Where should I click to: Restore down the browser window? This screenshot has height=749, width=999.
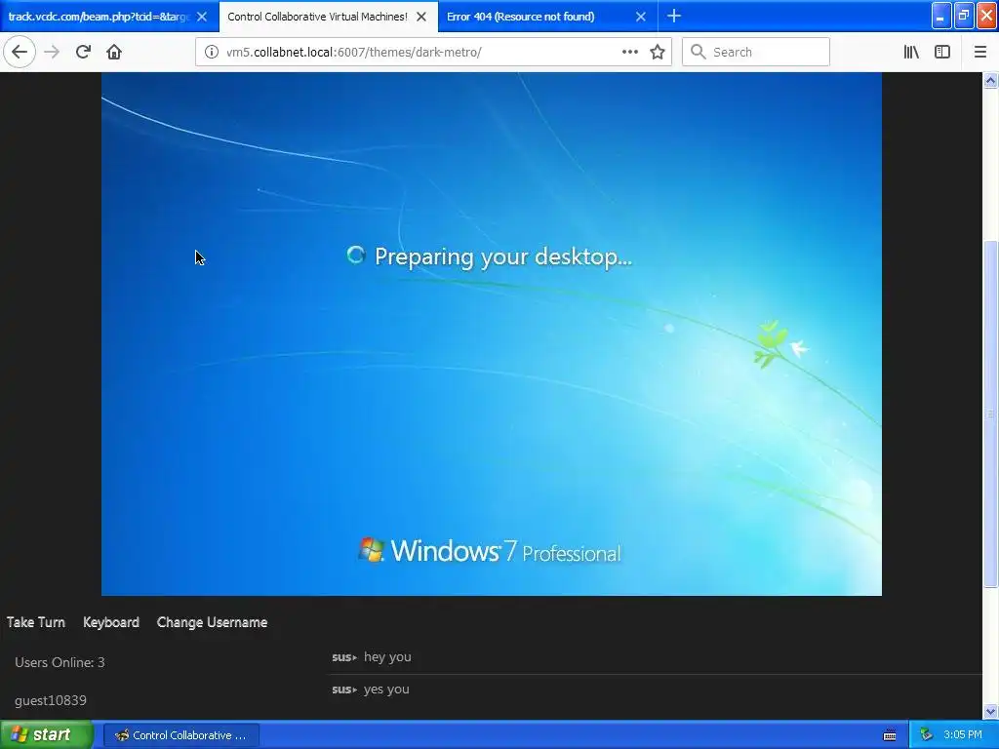tap(964, 16)
